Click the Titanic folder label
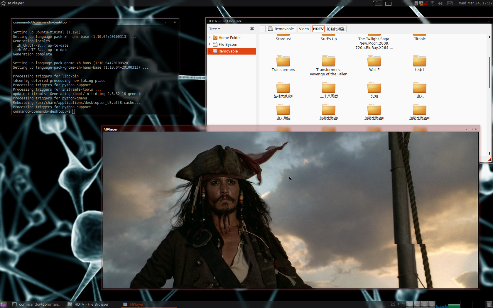Screen dimensions: 493x308 (x=420, y=39)
